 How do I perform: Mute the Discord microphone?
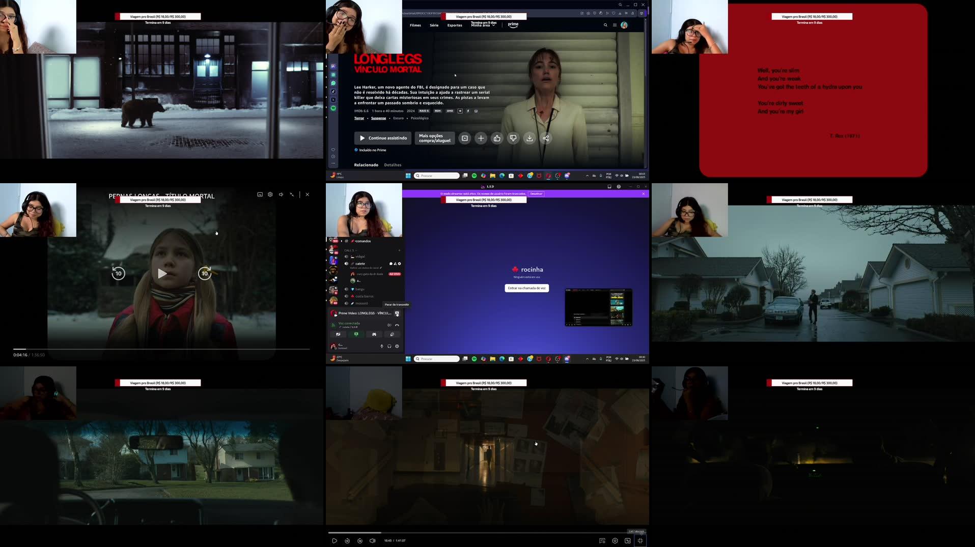point(381,346)
